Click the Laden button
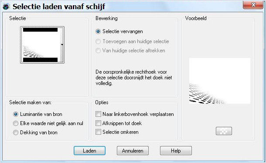The image size is (266, 163). pos(89,151)
